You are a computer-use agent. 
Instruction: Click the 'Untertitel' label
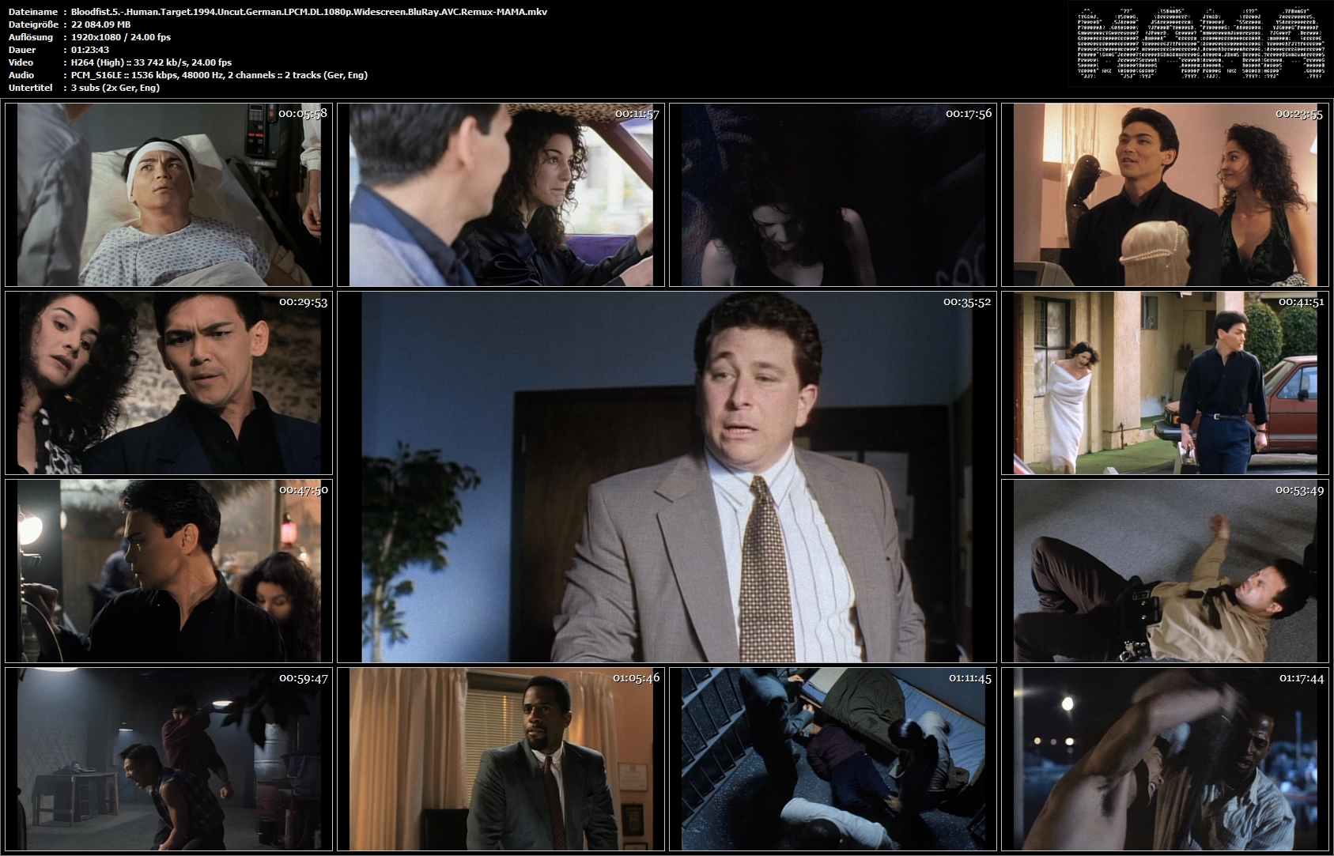click(x=31, y=88)
